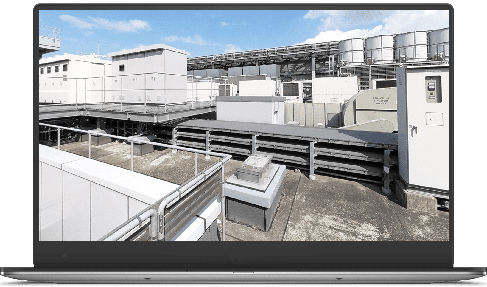
Task: Click the small window vent on the rooftop shelter
Action: [122, 67]
